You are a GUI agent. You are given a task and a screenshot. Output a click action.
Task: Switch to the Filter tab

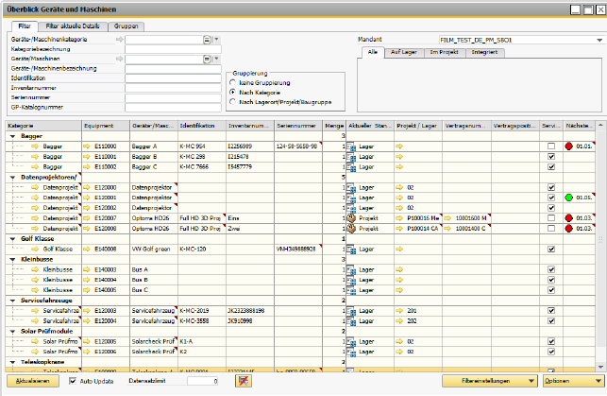25,26
